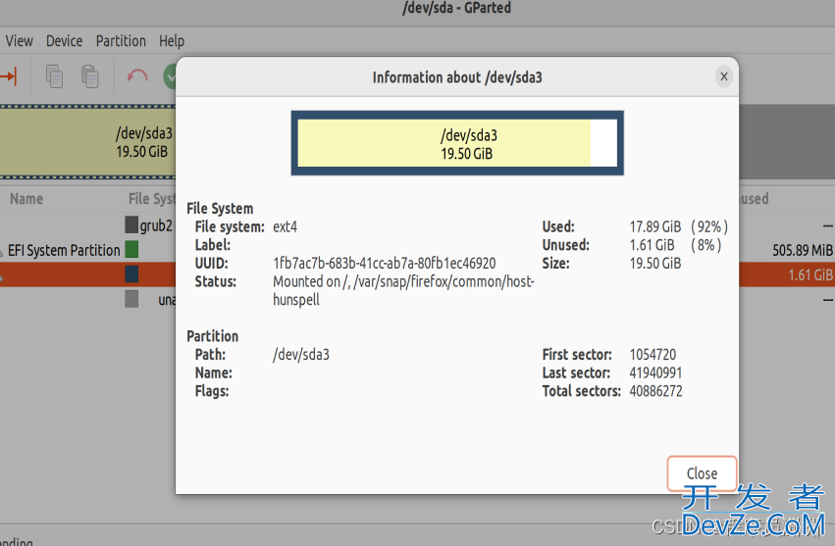Screen dimensions: 835x546
Task: Click the dark grey grub2 file system swatch
Action: click(x=131, y=224)
